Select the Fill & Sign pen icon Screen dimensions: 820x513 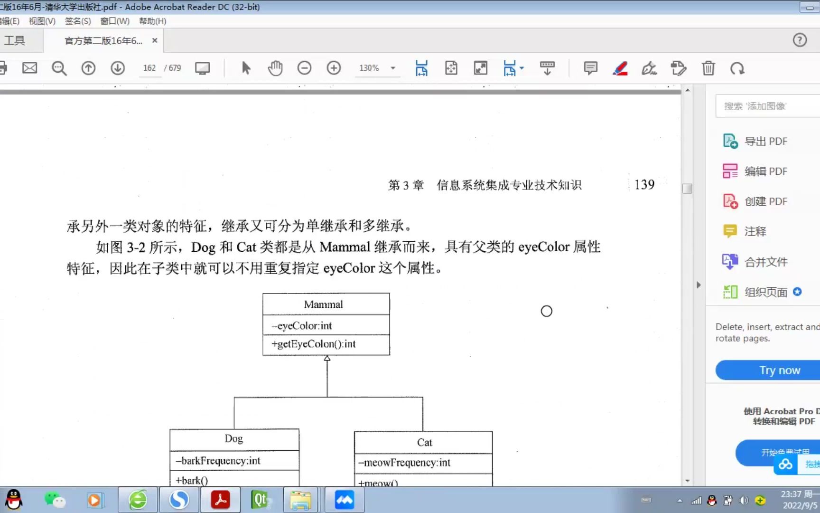(x=649, y=68)
